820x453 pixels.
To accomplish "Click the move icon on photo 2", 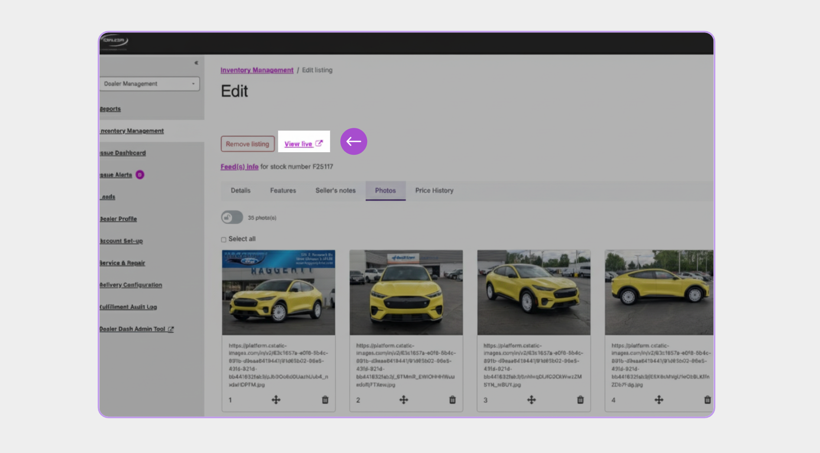I will [x=403, y=400].
